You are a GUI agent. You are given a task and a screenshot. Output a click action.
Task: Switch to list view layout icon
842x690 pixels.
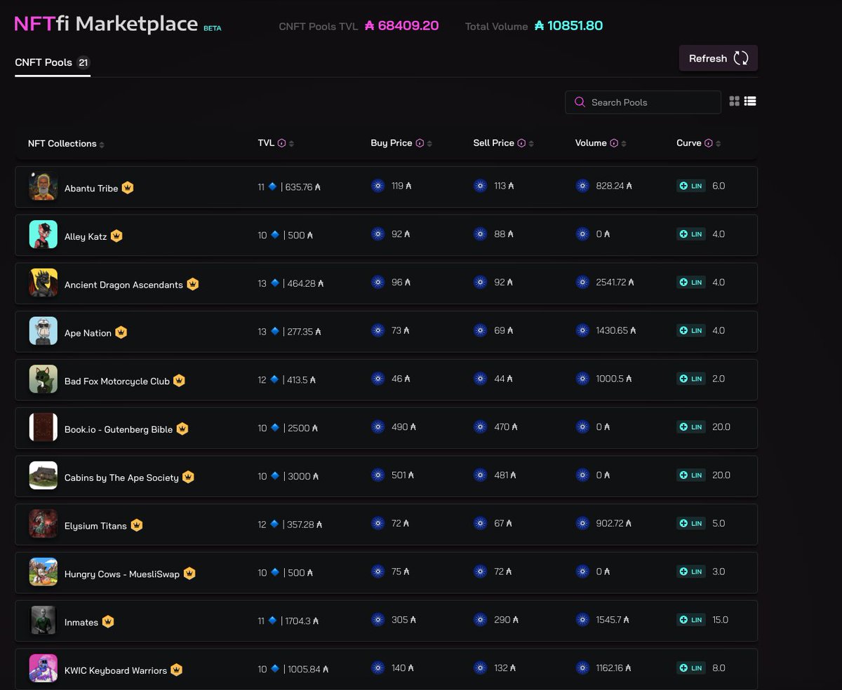point(750,102)
